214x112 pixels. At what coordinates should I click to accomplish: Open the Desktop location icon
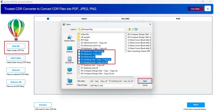click(x=69, y=48)
